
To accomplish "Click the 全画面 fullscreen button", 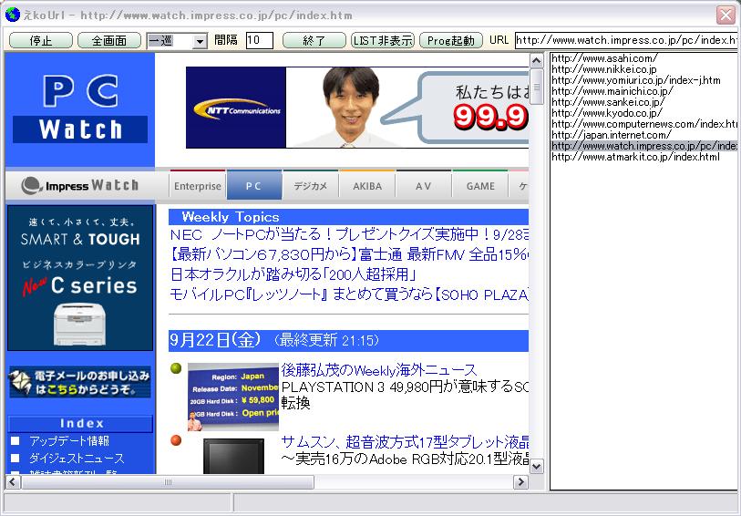I will coord(109,41).
